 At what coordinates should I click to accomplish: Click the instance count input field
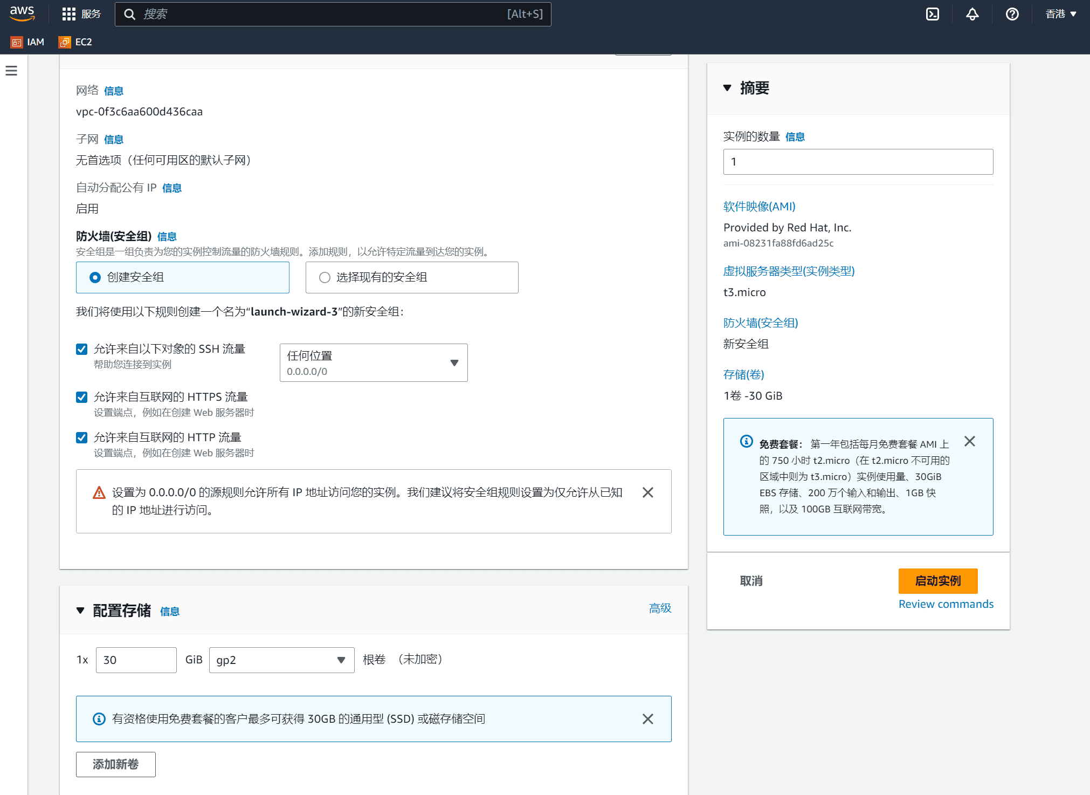click(858, 161)
